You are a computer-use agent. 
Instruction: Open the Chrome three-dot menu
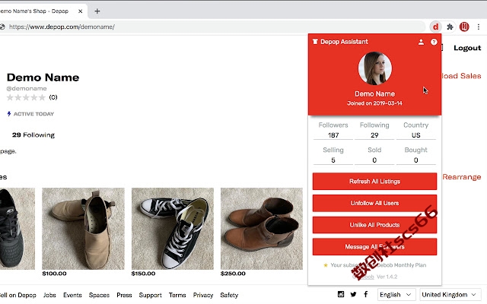coord(479,27)
